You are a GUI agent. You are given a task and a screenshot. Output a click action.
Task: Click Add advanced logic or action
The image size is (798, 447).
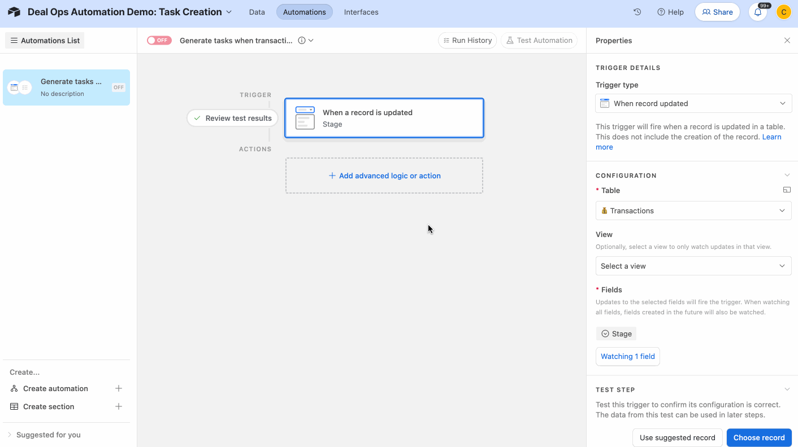click(x=384, y=176)
